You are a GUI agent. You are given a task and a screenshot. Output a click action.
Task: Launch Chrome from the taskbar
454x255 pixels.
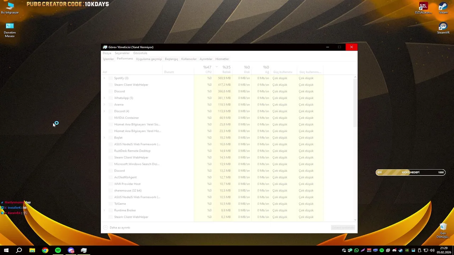tap(45, 250)
